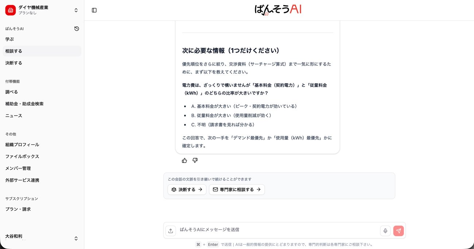The width and height of the screenshot is (474, 249).
Task: Expand the 大谷和利 user account menu
Action: [x=76, y=238]
